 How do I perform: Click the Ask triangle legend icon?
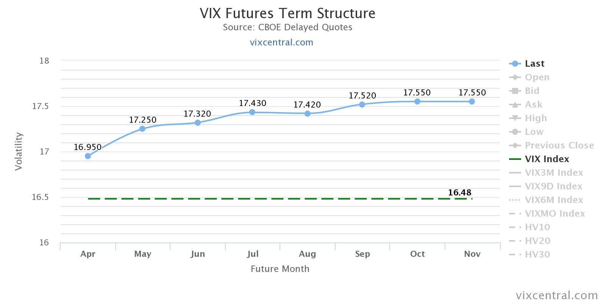pyautogui.click(x=515, y=105)
